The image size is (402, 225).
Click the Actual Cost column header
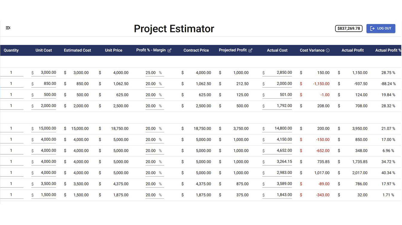click(x=277, y=50)
